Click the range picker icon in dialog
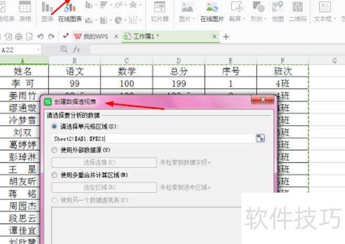The image size is (345, 244). click(260, 138)
